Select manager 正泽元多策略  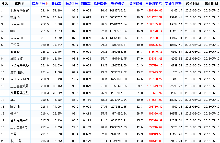(19, 65)
